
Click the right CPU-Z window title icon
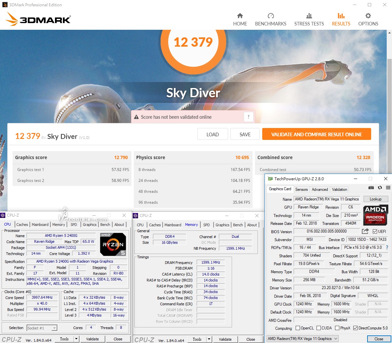[x=135, y=216]
